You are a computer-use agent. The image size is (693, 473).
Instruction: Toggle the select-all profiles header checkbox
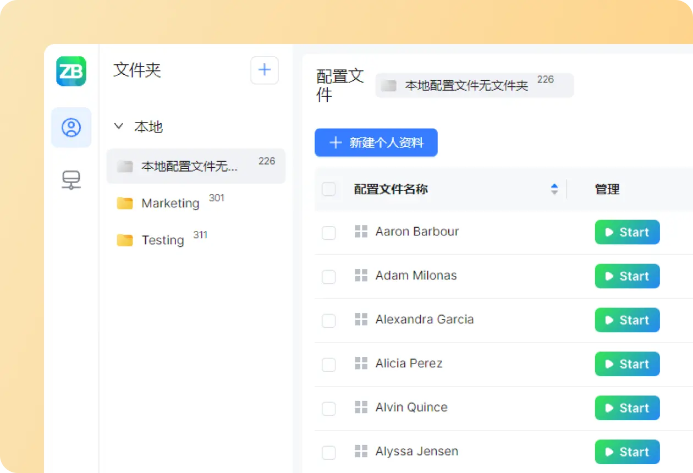[x=328, y=189]
